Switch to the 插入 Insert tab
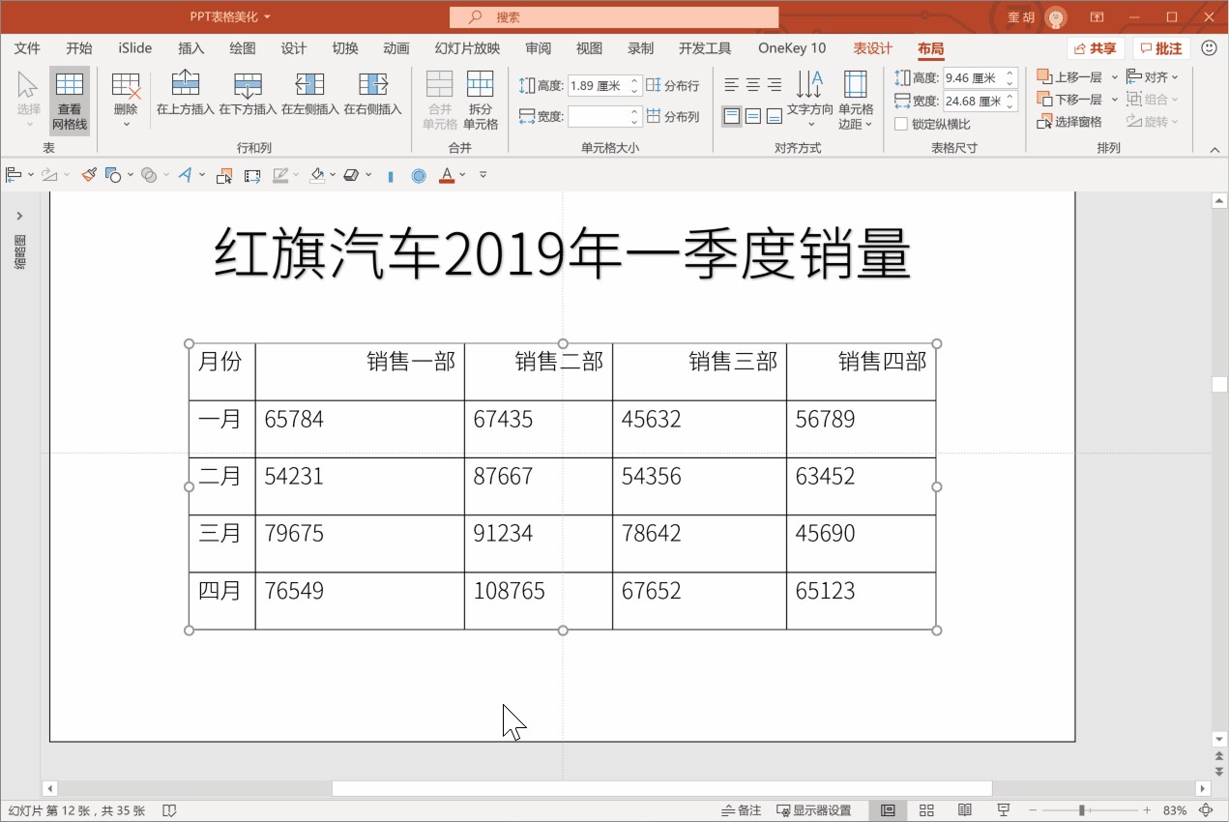Viewport: 1229px width, 822px height. coord(191,48)
